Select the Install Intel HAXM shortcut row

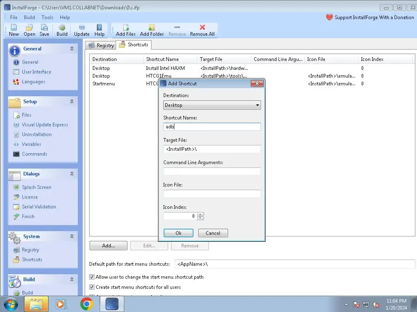coord(252,68)
